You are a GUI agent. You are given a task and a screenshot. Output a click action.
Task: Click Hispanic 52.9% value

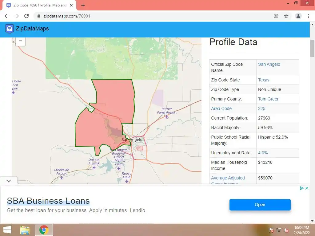click(x=273, y=137)
